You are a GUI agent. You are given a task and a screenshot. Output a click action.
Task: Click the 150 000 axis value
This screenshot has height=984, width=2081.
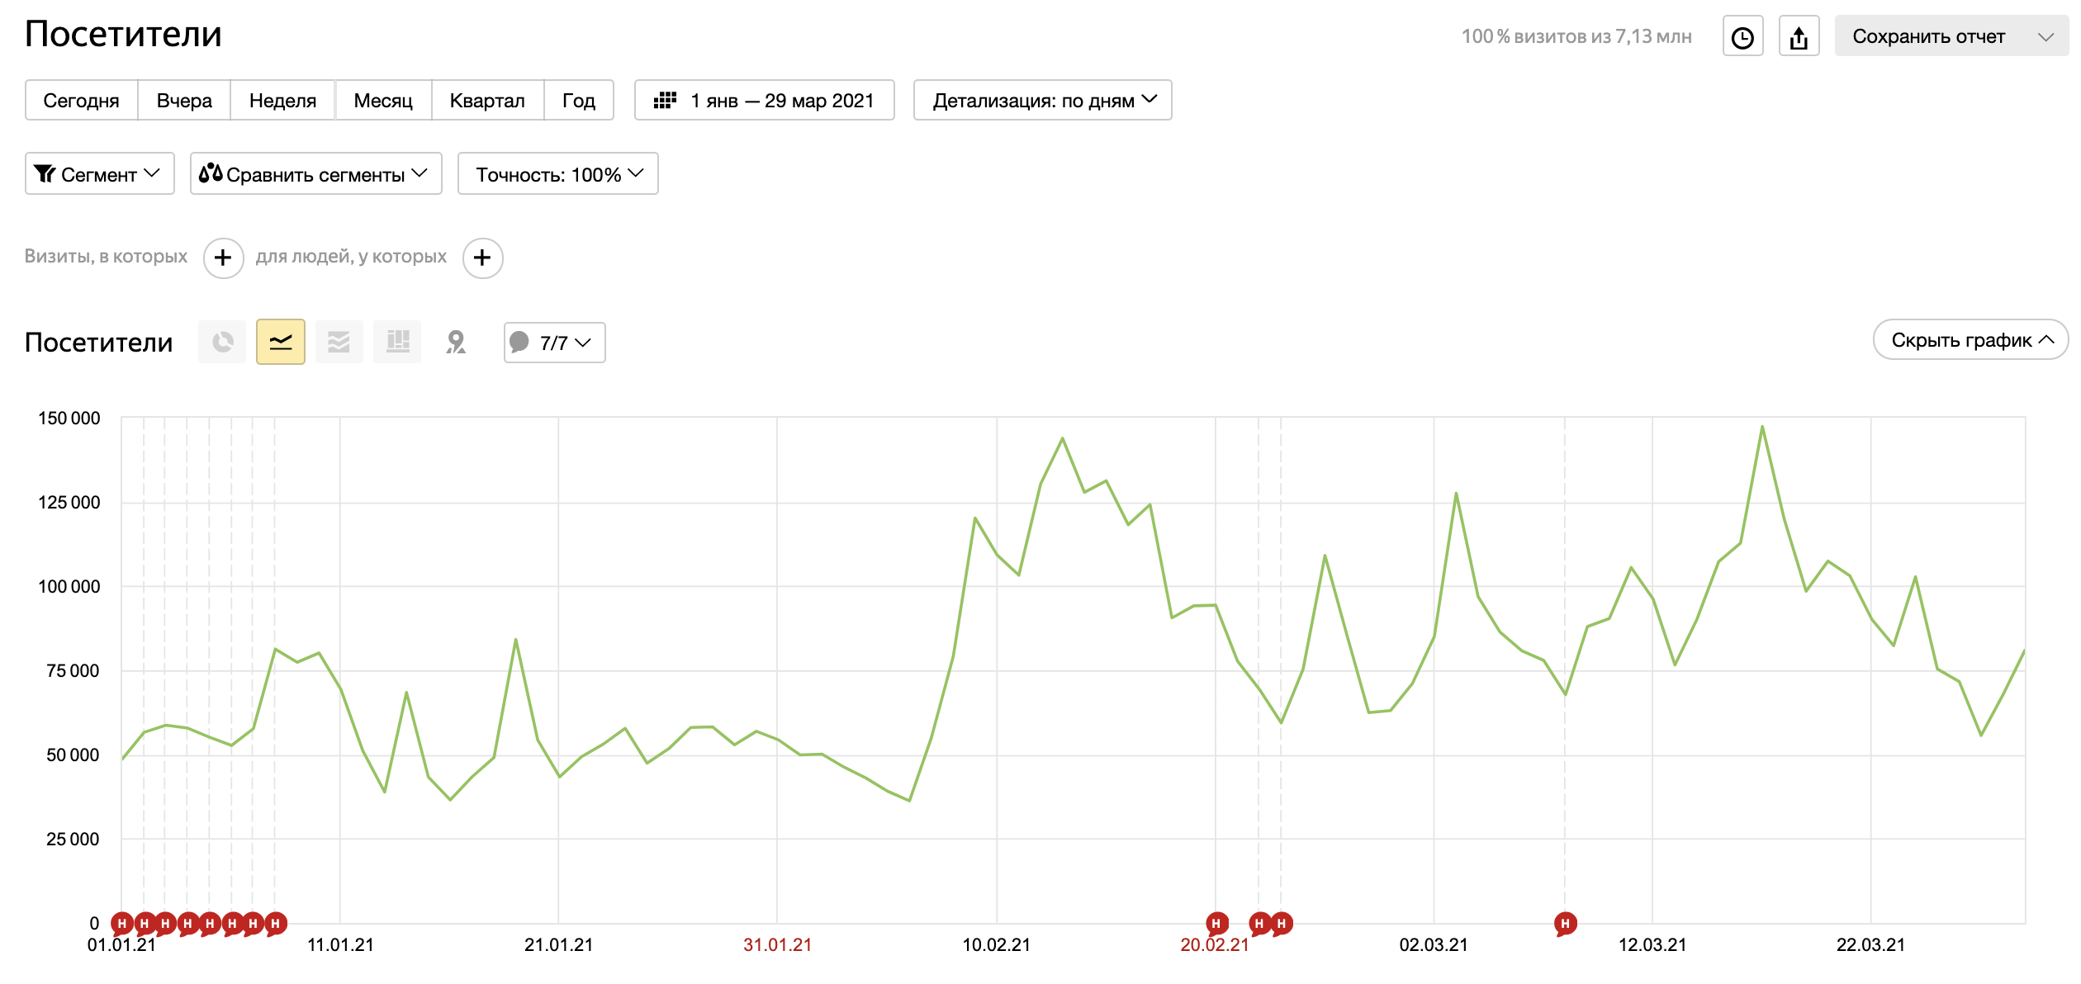[69, 419]
